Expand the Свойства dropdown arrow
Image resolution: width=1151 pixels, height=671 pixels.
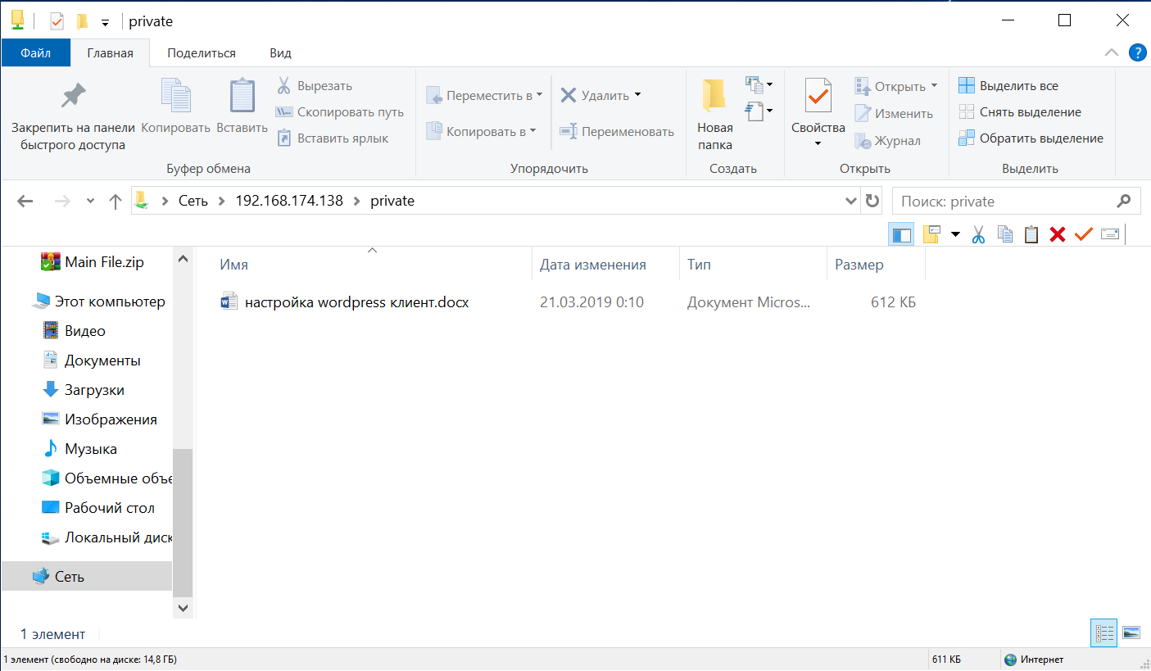point(818,144)
